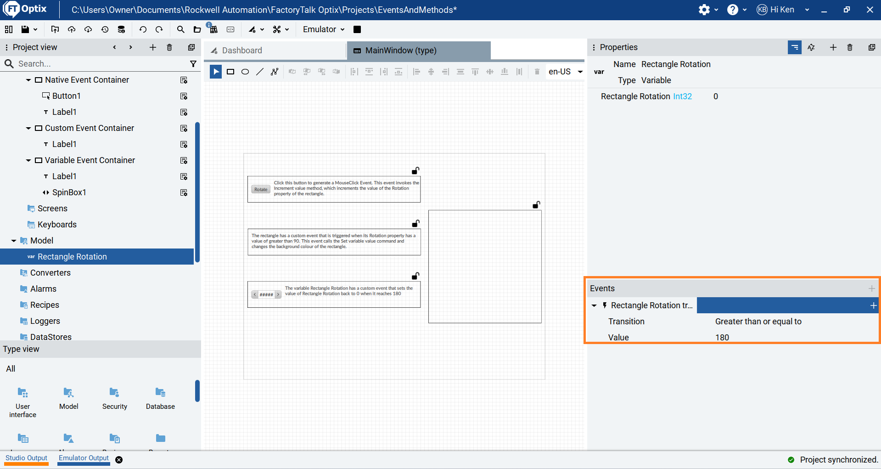
Task: Collapse the Rectangle Rotation event row
Action: coord(594,305)
